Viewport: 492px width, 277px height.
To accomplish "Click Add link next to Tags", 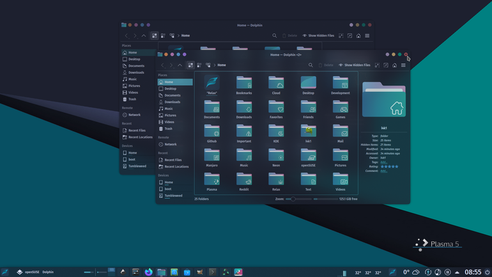I will coord(383,162).
